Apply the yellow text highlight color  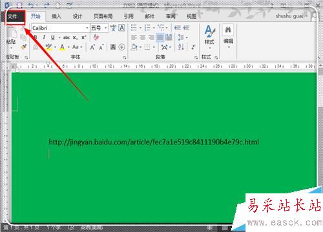coord(49,47)
